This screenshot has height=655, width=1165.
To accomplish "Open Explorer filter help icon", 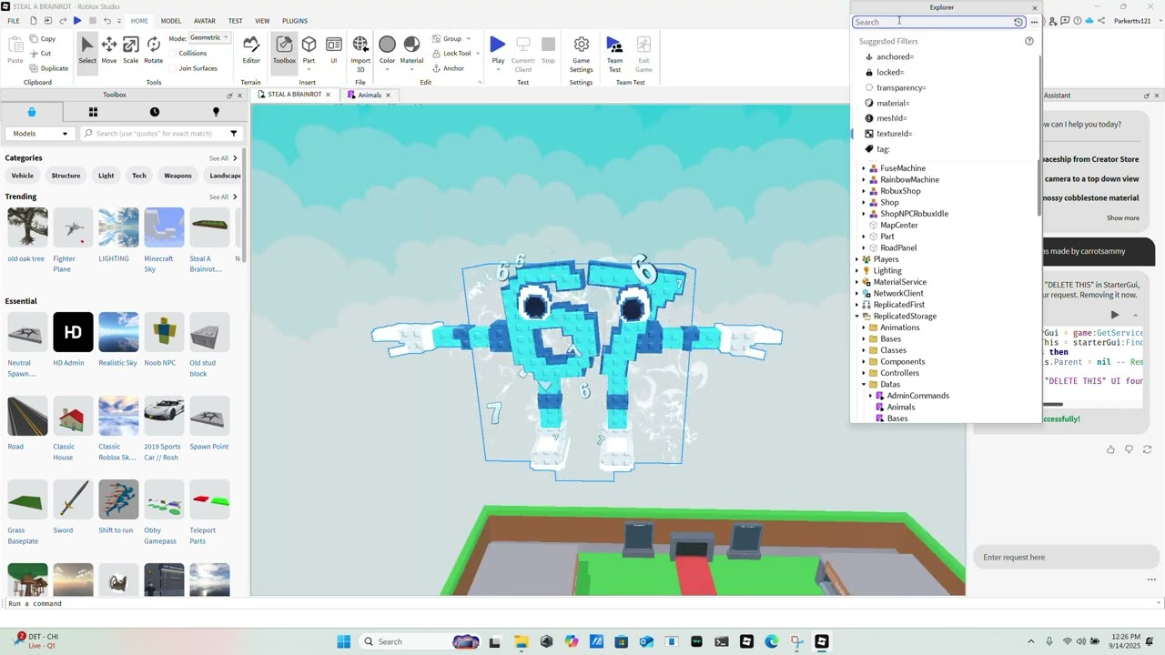I will (1029, 41).
